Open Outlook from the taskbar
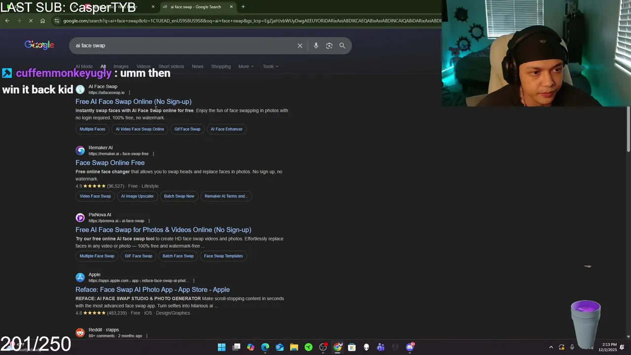The height and width of the screenshot is (355, 631). click(280, 347)
